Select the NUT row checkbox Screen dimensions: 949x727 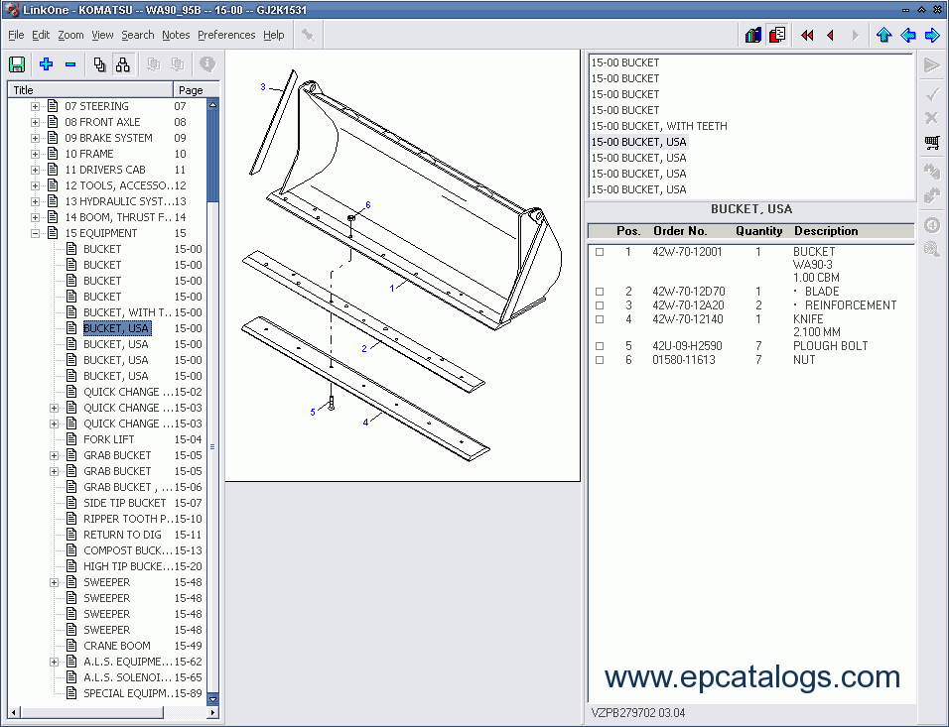(600, 360)
